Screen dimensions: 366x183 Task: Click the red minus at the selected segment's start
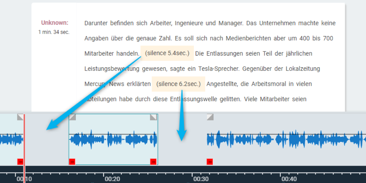click(72, 161)
